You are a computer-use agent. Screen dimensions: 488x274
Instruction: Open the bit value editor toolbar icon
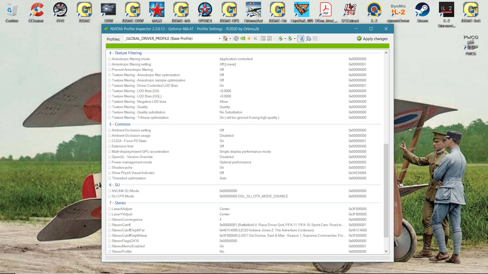click(x=315, y=39)
